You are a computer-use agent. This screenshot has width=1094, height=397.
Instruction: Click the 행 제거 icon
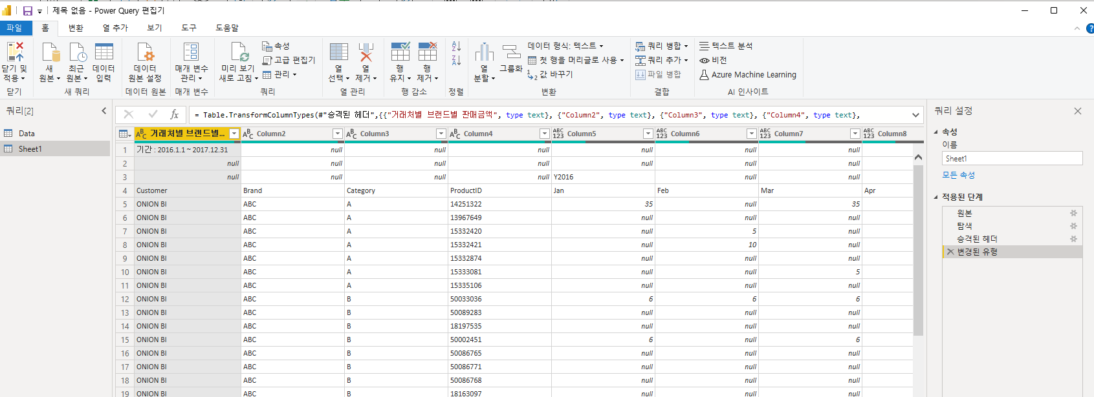point(428,52)
